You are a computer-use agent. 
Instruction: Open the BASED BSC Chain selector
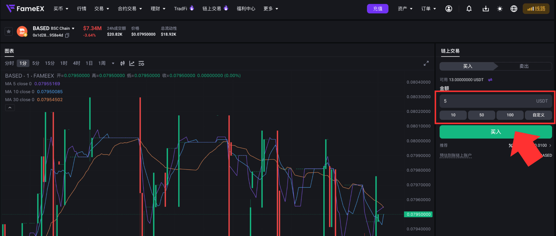(x=54, y=28)
